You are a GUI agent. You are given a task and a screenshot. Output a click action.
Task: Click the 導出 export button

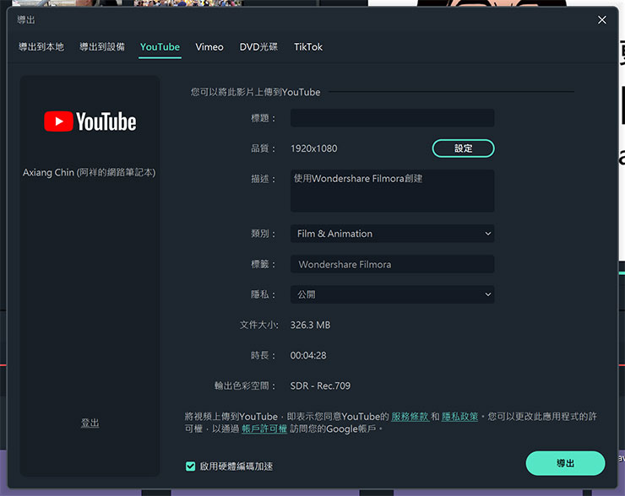[565, 463]
